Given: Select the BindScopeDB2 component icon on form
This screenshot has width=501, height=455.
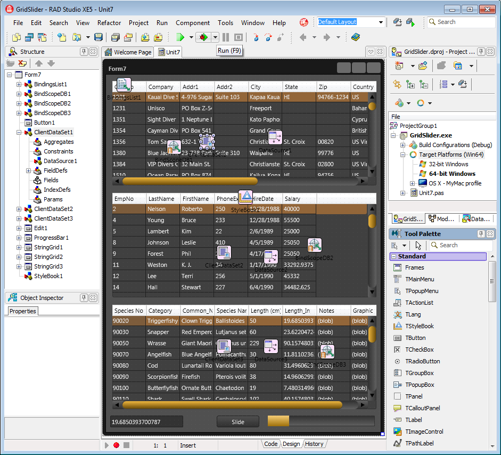Looking at the screenshot, I should click(x=315, y=245).
